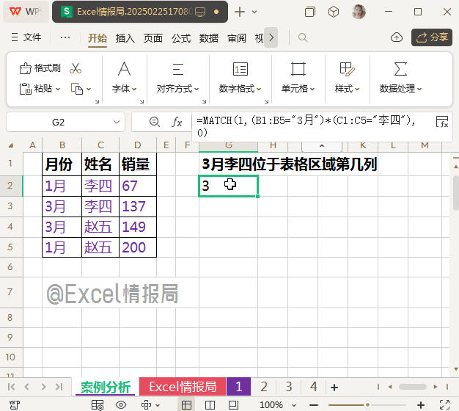Image resolution: width=459 pixels, height=411 pixels.
Task: Click the Share (分享) button
Action: [431, 37]
